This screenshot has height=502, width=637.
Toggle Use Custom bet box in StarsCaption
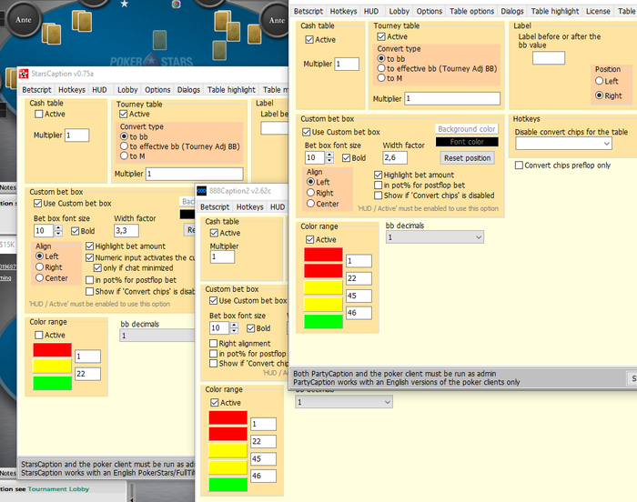click(x=38, y=203)
